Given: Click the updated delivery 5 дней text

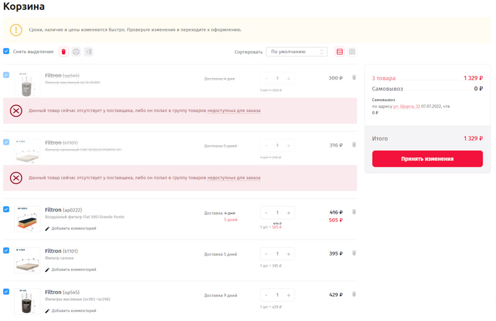Looking at the screenshot, I should [230, 219].
